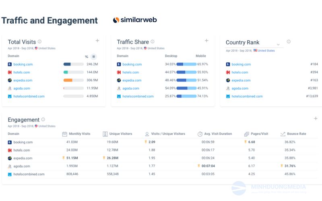Open expedia.com link in Total Visits
322x201 pixels.
(23, 80)
